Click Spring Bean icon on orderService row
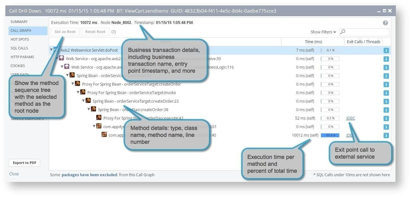 click(72, 75)
